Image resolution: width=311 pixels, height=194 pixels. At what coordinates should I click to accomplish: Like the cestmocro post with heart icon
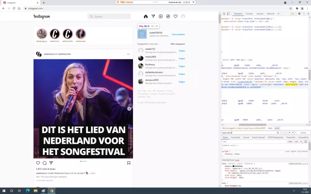coord(38,163)
